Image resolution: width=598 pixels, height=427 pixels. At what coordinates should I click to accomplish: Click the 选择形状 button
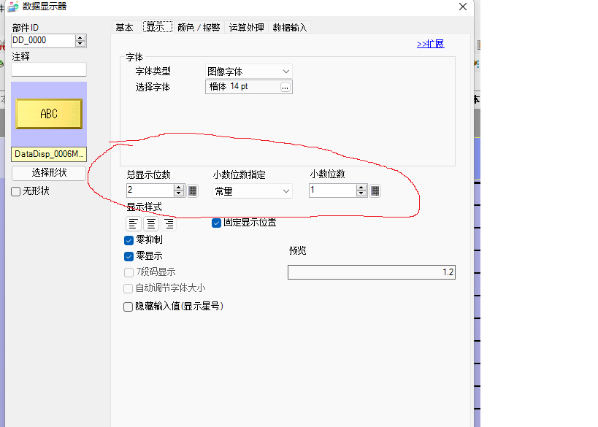coord(49,173)
